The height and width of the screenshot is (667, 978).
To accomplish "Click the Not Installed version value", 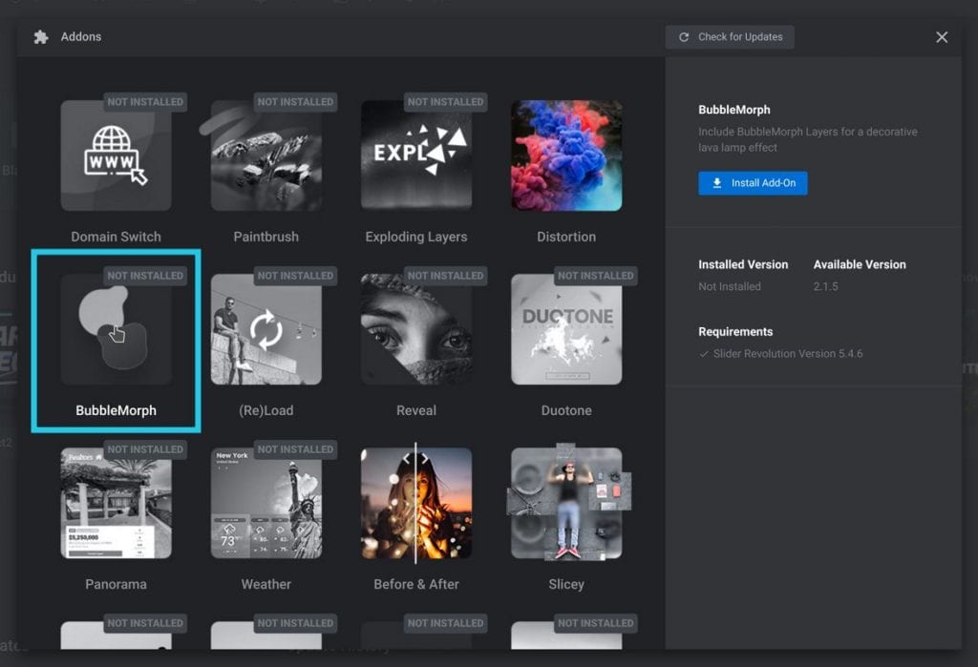I will point(730,287).
